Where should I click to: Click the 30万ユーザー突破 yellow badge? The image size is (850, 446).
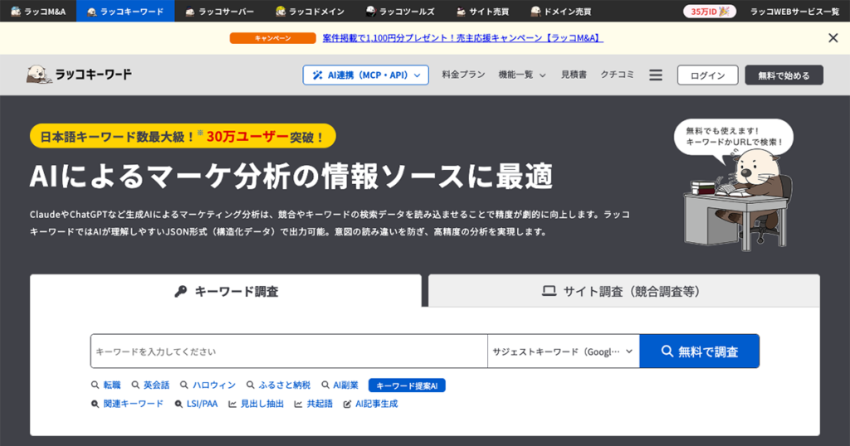183,137
